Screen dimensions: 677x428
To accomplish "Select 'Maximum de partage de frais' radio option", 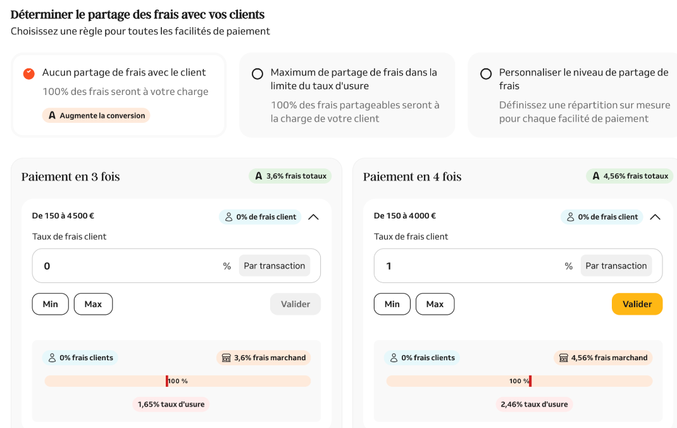I will [258, 74].
